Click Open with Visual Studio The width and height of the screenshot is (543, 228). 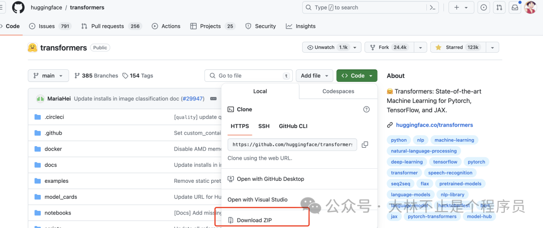coord(257,200)
